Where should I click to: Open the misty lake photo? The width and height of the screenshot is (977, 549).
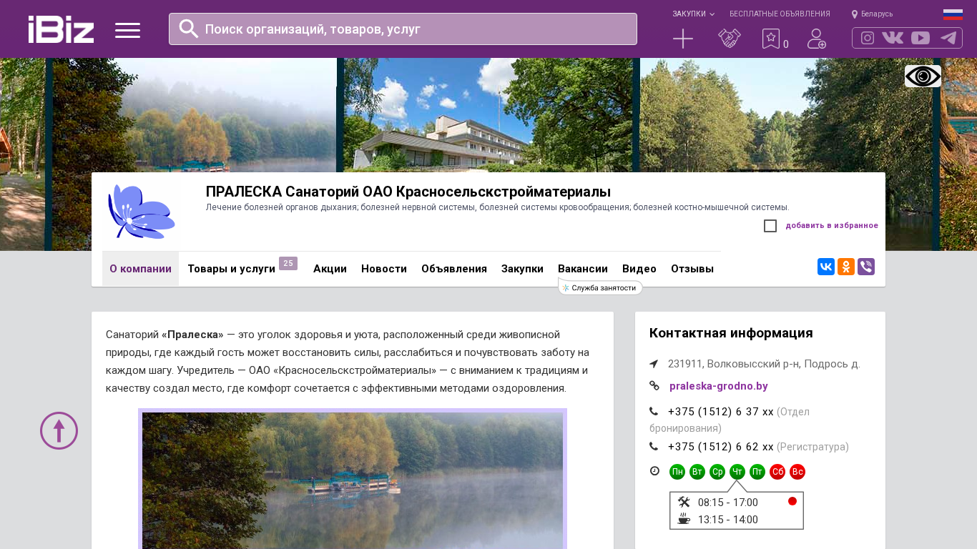[x=353, y=479]
